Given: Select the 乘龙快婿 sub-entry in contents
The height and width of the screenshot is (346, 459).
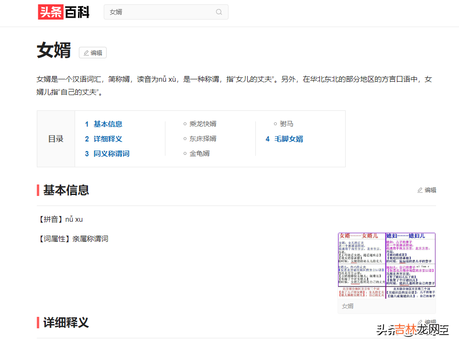Looking at the screenshot, I should pos(203,124).
